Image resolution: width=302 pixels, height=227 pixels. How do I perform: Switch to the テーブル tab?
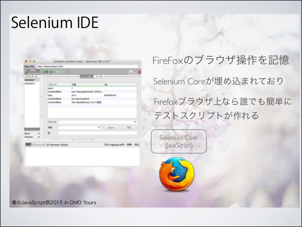[x=87, y=77]
